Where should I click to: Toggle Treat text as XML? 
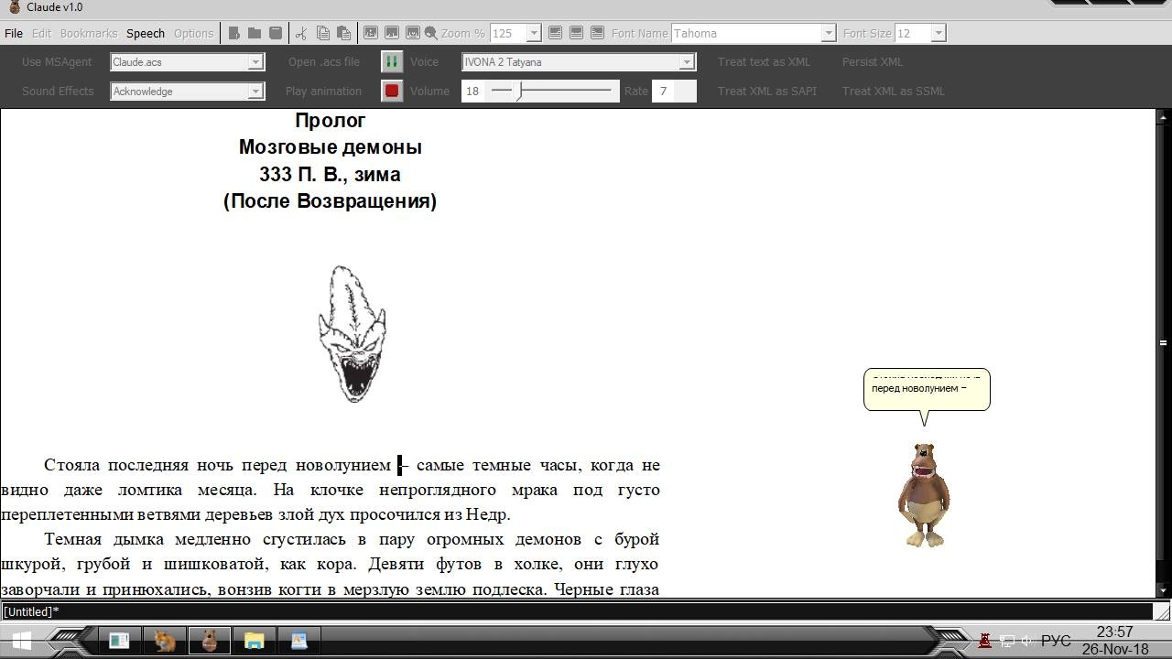(x=764, y=61)
